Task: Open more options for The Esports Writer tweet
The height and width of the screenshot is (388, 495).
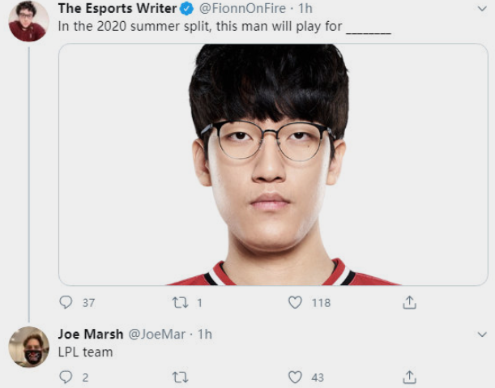Action: 482,9
